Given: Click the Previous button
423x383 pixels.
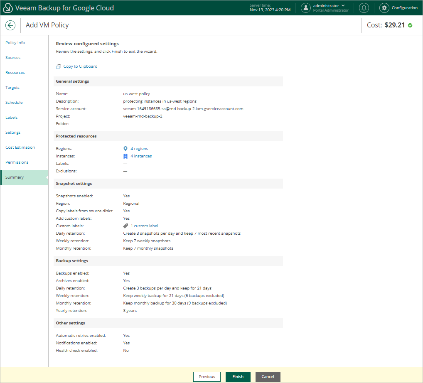Looking at the screenshot, I should tap(207, 376).
